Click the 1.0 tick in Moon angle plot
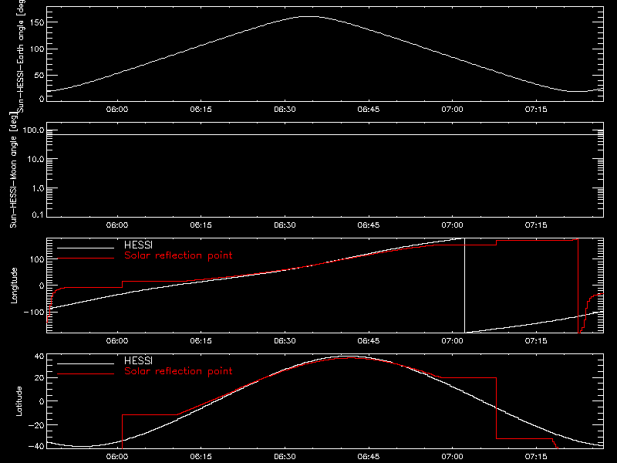Screen dimensions: 617x463 coord(38,188)
